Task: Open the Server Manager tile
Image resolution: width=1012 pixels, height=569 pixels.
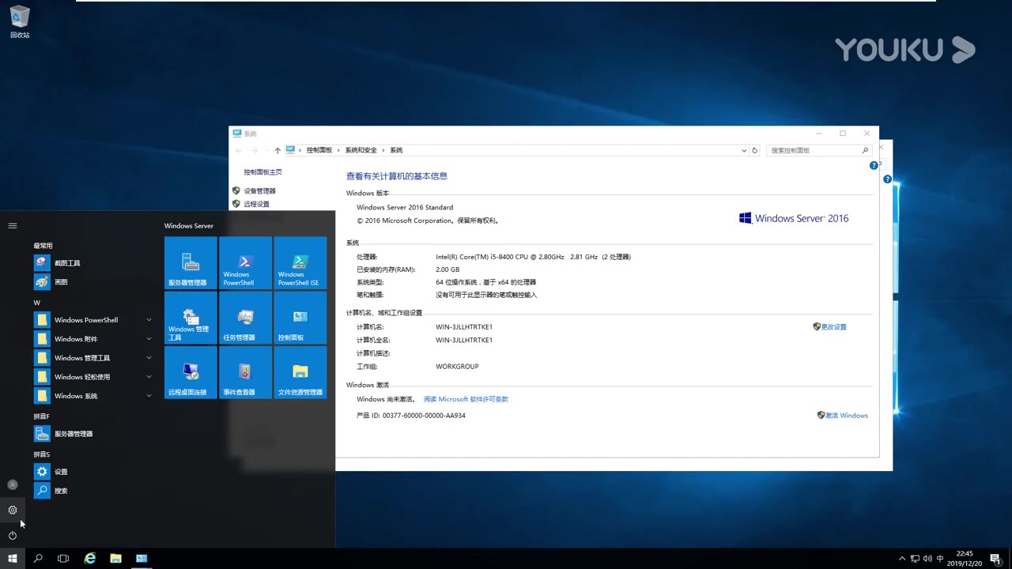Action: 190,263
